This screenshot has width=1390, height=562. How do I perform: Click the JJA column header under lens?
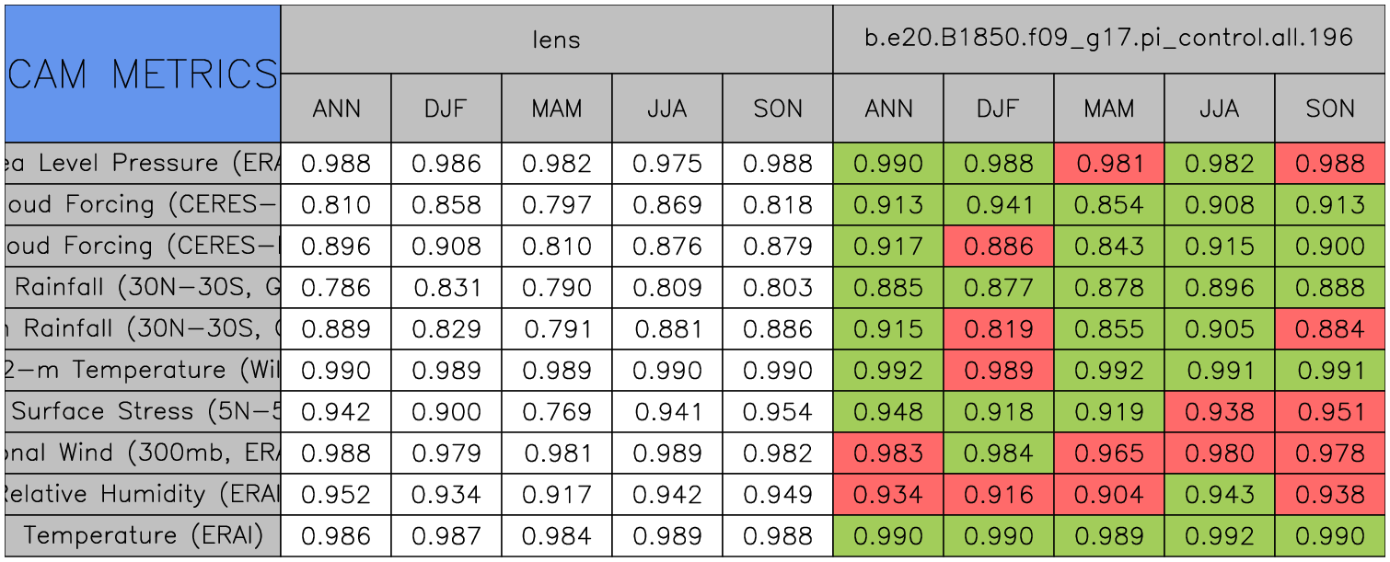click(666, 109)
